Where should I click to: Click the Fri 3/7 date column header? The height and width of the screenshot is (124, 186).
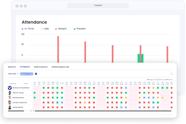click(62, 83)
